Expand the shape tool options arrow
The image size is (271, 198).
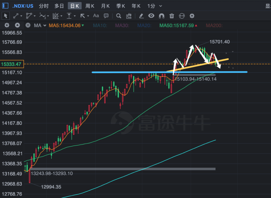[35, 16]
